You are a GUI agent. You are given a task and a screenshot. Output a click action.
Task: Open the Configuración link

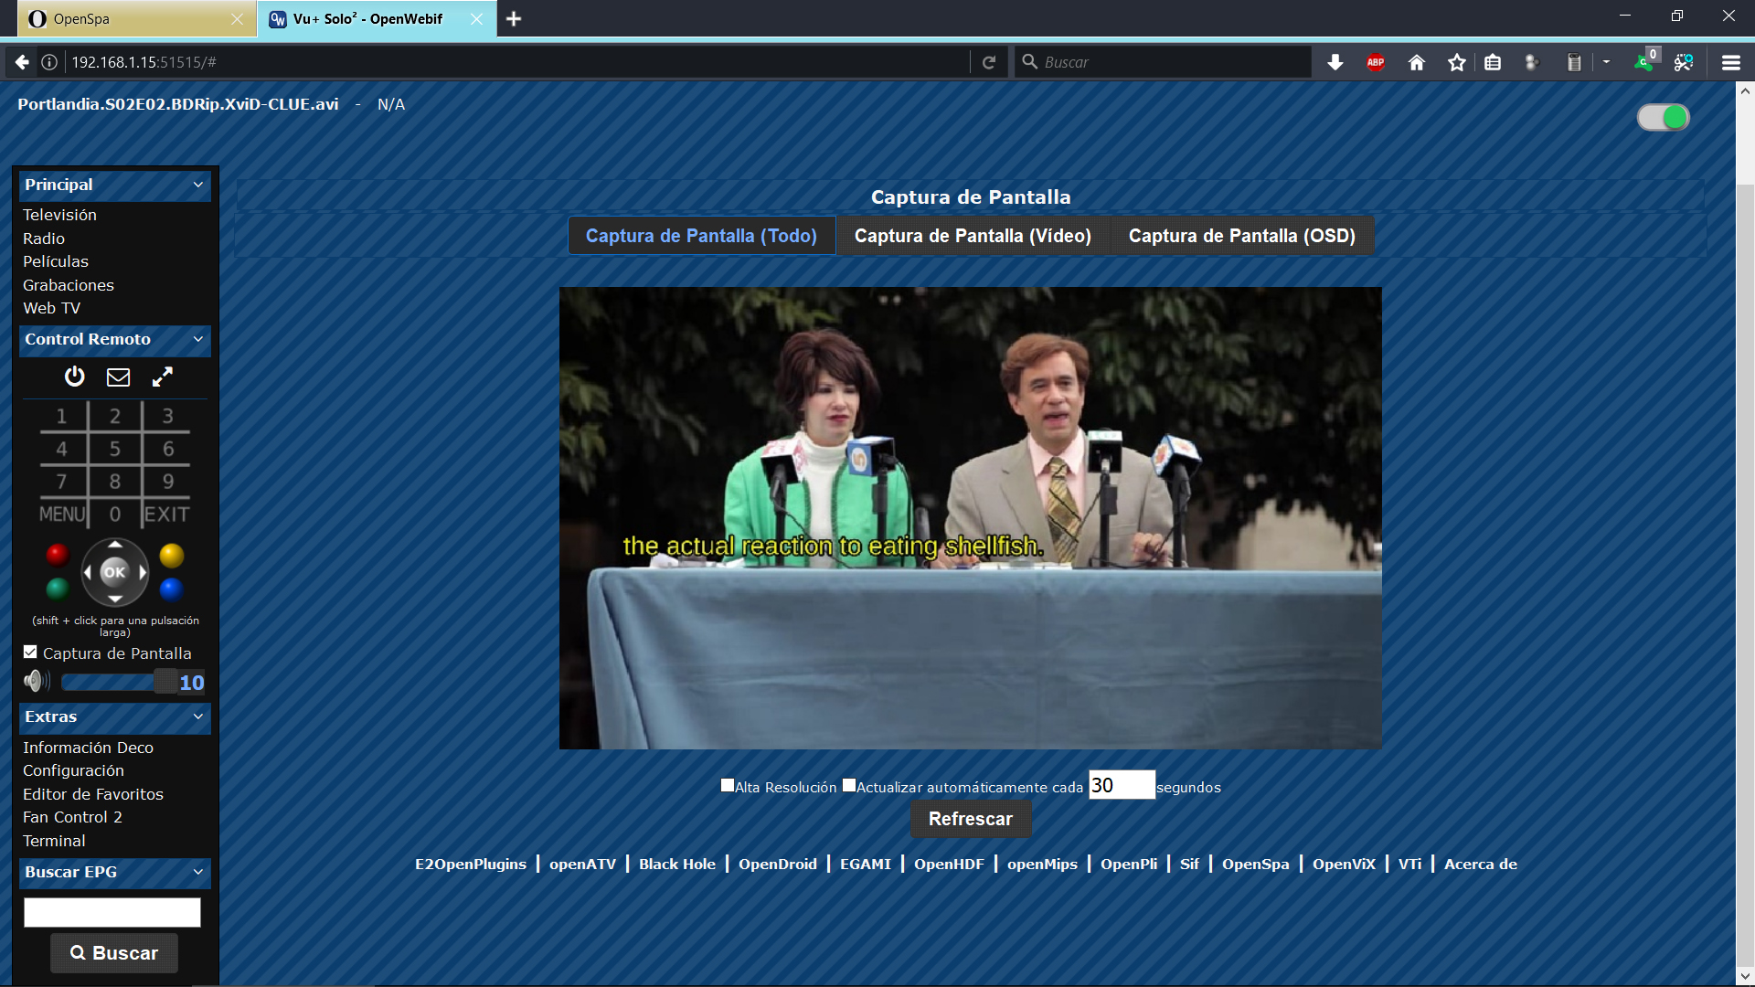point(73,770)
